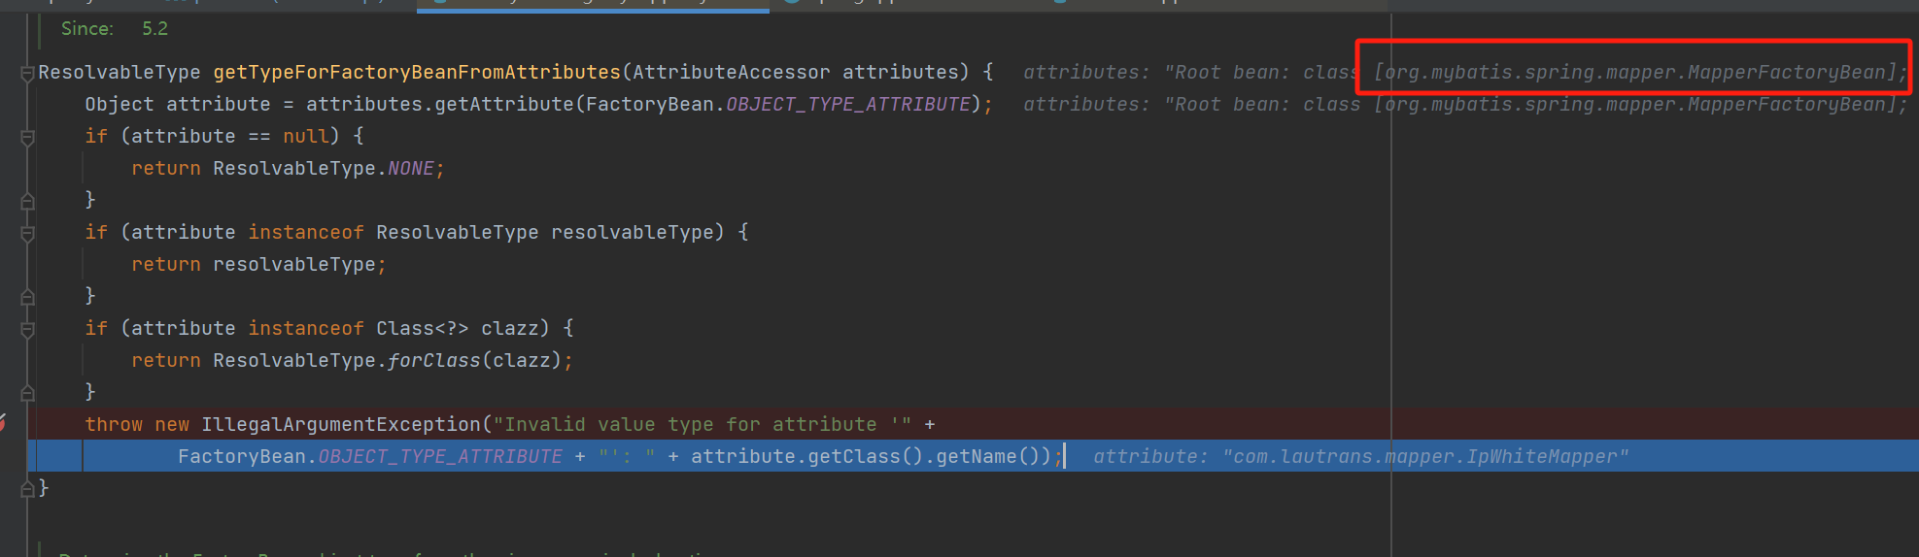Click the IpWhiteMapper attribute debug value hint

[x=1360, y=456]
